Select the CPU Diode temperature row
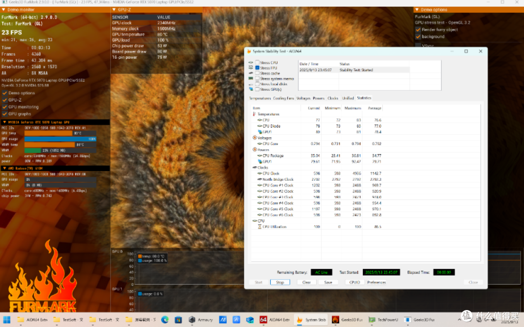The height and width of the screenshot is (327, 524). [x=317, y=126]
